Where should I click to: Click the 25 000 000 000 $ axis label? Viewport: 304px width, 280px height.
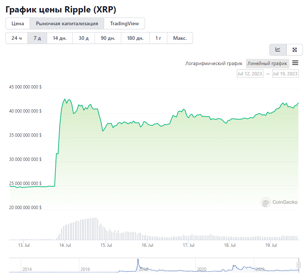[25, 183]
